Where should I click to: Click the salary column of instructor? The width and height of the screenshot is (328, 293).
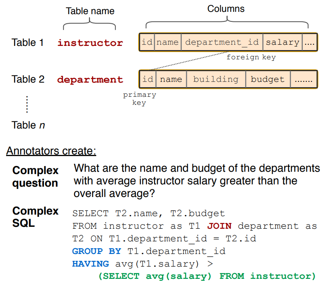[283, 42]
